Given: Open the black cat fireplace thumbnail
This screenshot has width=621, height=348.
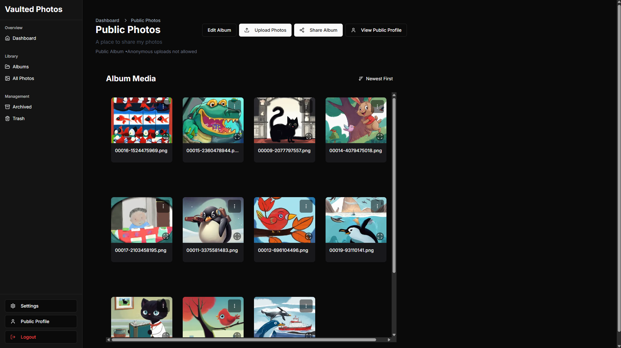Looking at the screenshot, I should [x=284, y=120].
